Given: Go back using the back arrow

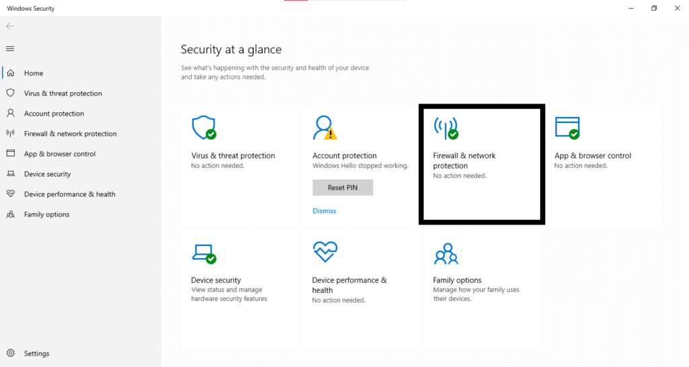Looking at the screenshot, I should (x=10, y=26).
